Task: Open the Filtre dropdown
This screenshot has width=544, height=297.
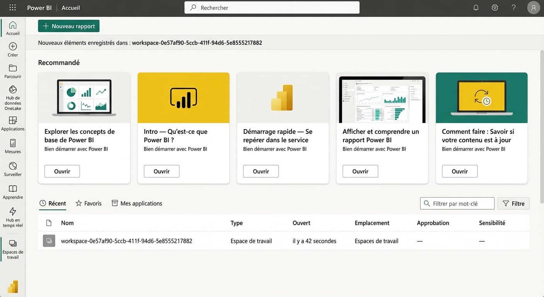Action: (513, 203)
